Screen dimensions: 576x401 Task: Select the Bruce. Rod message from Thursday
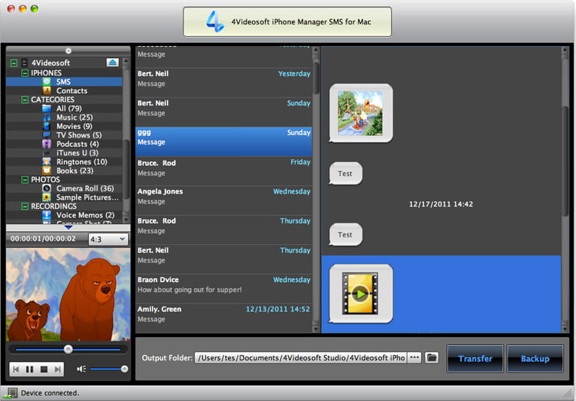point(223,230)
